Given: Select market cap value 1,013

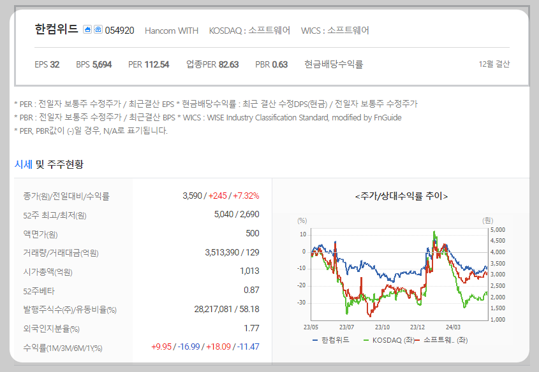Looking at the screenshot, I should coord(250,271).
